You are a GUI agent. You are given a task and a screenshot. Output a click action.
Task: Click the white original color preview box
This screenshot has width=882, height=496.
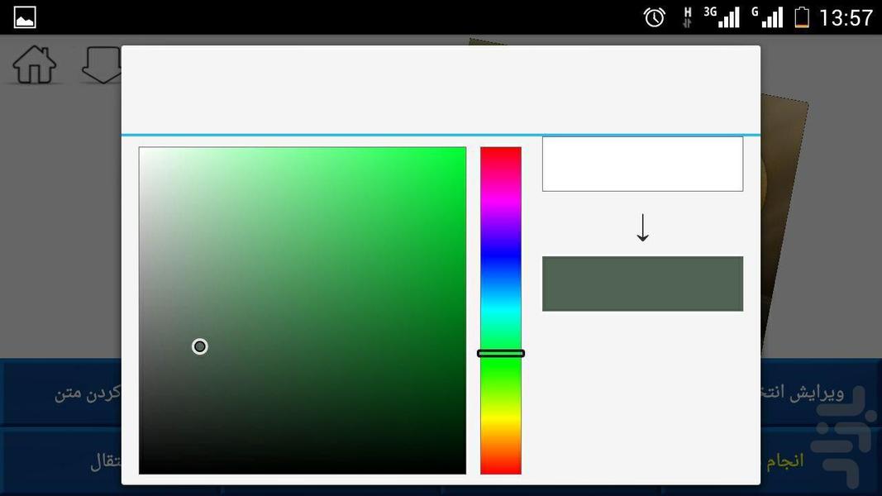coord(642,164)
